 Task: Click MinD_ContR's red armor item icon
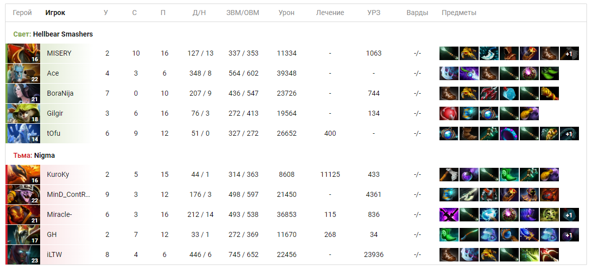pos(489,194)
